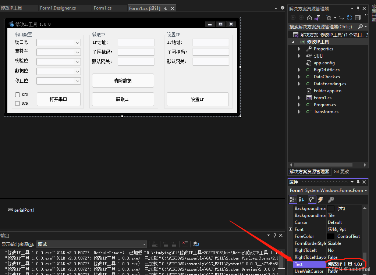Switch to 修改IP工具 tab
This screenshot has width=376, height=275.
(11, 8)
